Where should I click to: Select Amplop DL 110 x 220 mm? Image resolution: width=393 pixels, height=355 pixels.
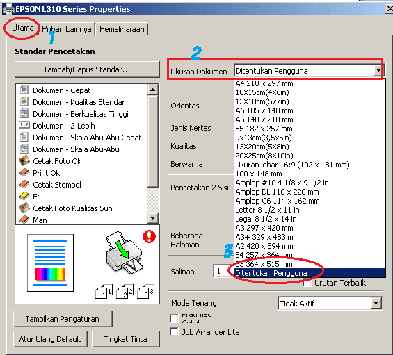(x=310, y=192)
